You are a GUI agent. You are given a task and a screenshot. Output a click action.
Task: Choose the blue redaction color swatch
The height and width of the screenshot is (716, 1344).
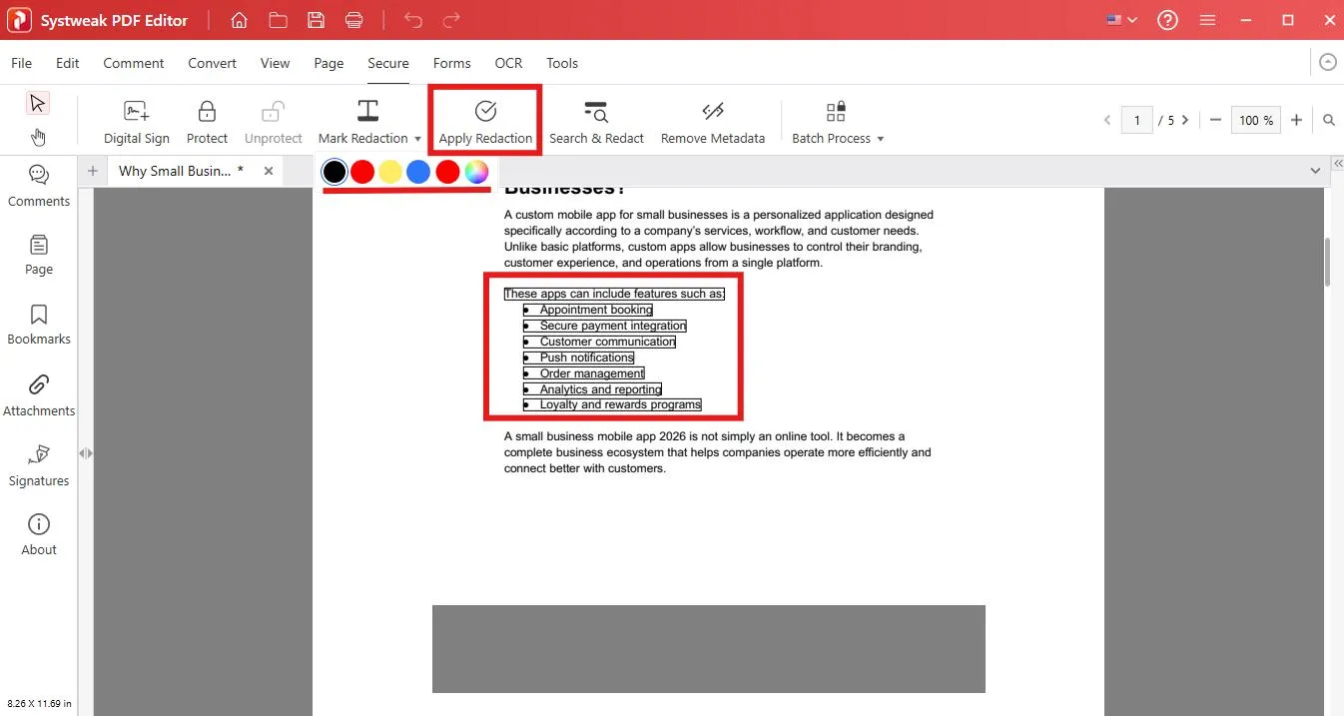coord(418,172)
